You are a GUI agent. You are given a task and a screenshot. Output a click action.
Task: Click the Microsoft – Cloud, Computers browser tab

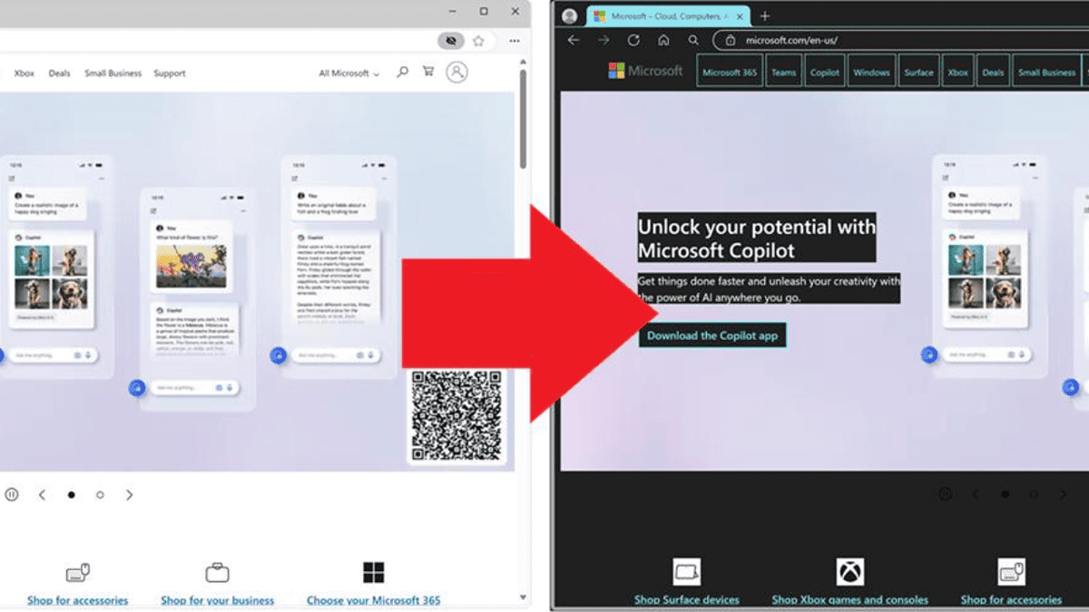(665, 15)
